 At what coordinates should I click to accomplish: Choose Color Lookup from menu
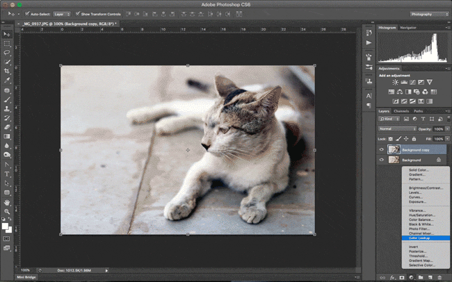(x=426, y=238)
